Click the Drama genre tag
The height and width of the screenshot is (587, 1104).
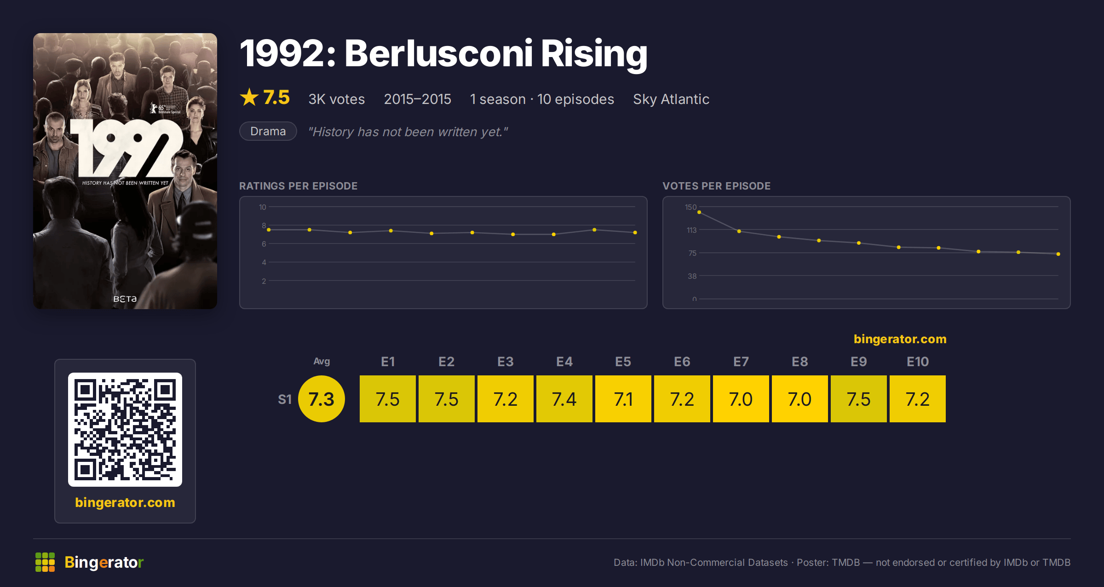coord(268,131)
